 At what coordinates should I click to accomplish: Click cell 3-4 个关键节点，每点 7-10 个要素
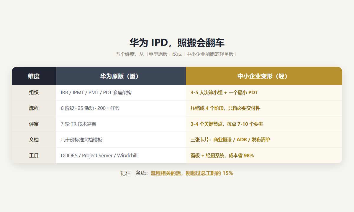point(264,124)
